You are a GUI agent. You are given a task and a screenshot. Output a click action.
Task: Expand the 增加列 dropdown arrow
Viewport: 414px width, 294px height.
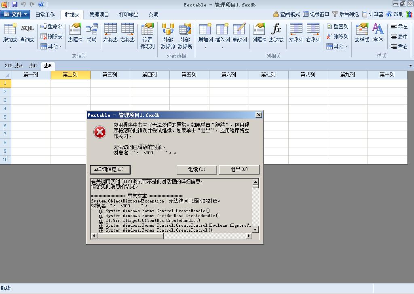[x=205, y=48]
